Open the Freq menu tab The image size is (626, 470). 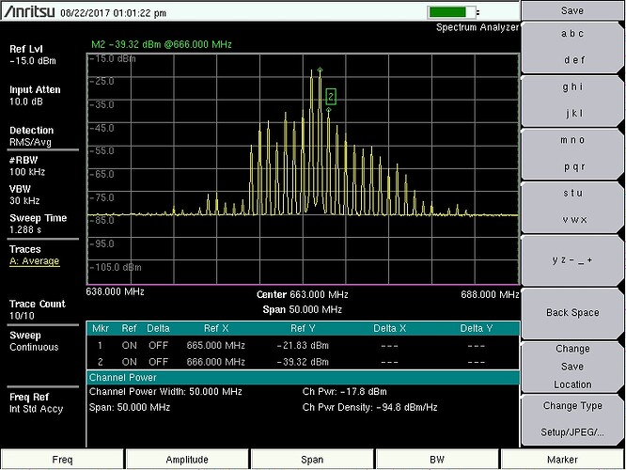[x=62, y=458]
